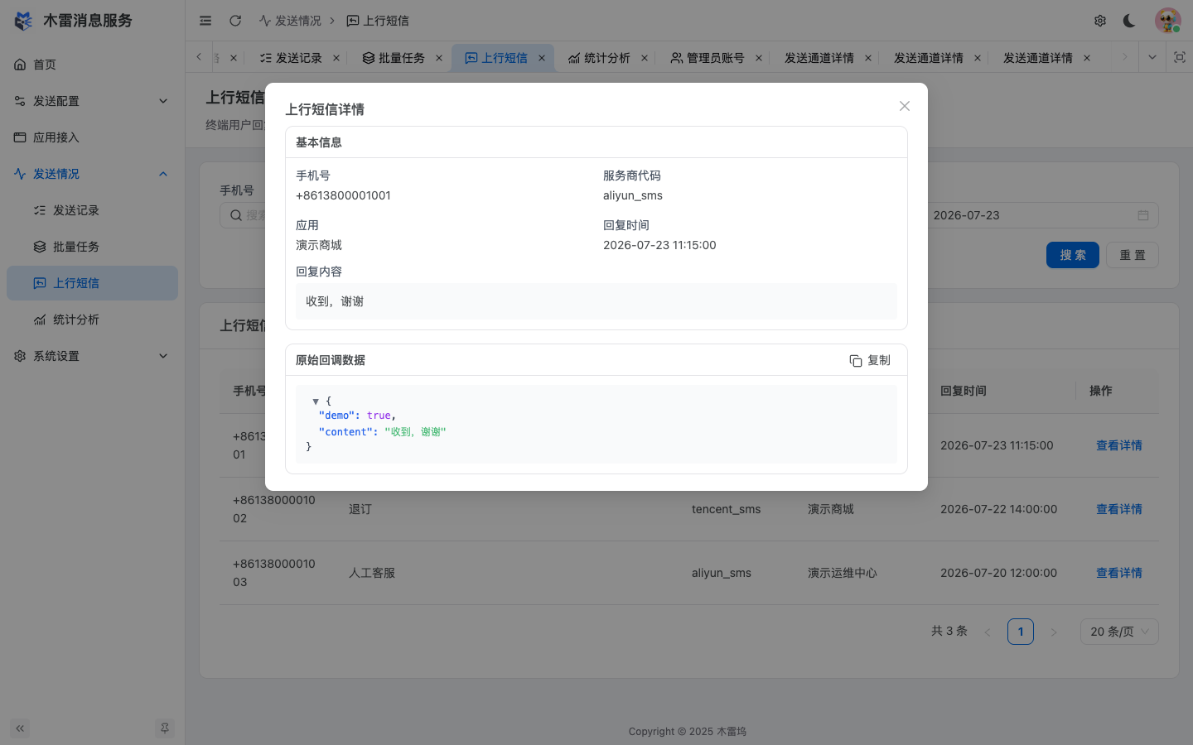Open 发送记录 in sidebar
This screenshot has width=1193, height=745.
[92, 210]
